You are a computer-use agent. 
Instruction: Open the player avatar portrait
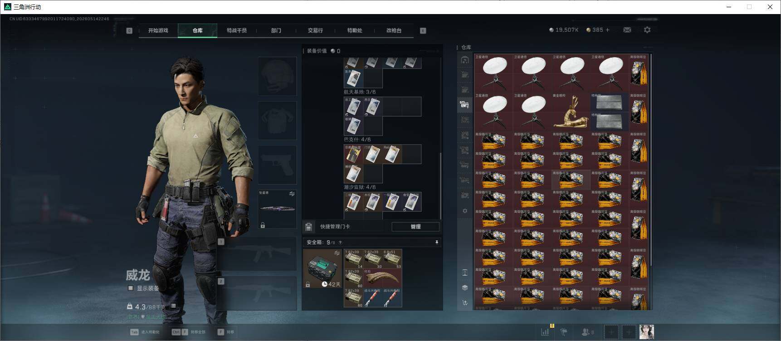click(x=646, y=332)
